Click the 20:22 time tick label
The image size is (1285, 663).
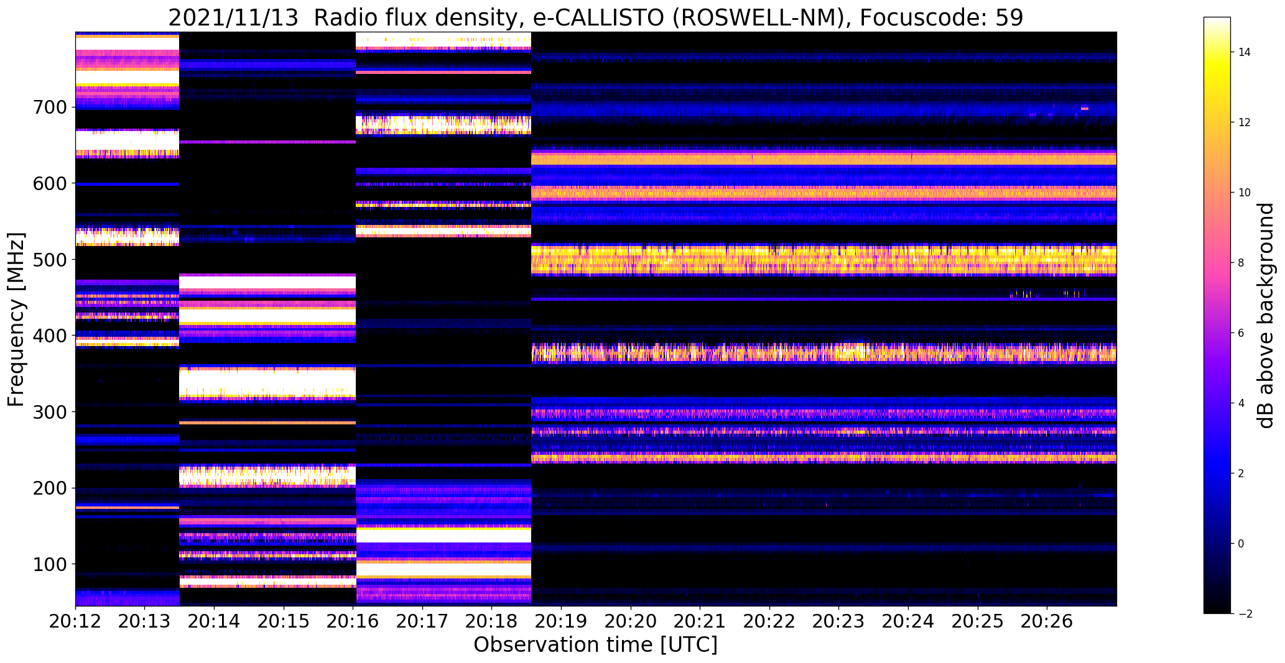point(769,620)
